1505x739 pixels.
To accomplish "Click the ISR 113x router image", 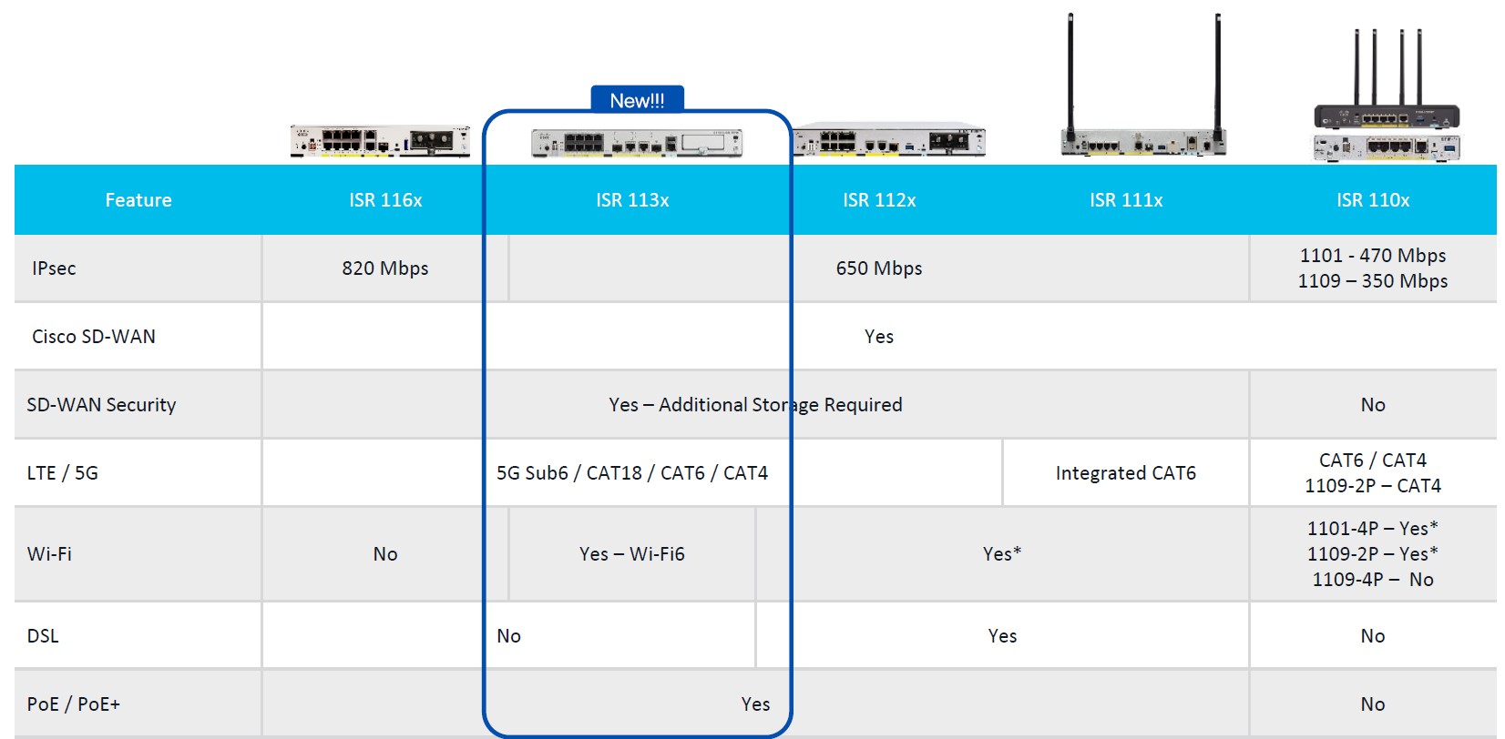I will 637,143.
